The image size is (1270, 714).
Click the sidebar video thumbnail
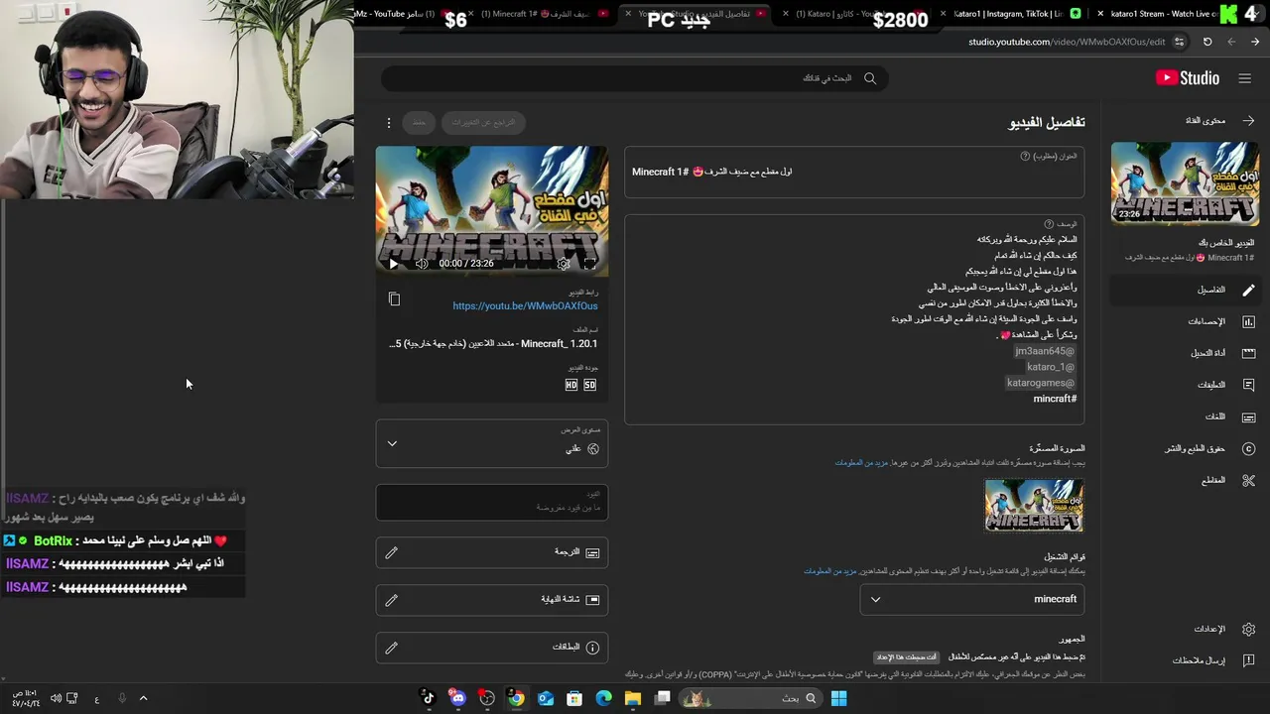click(x=1185, y=183)
